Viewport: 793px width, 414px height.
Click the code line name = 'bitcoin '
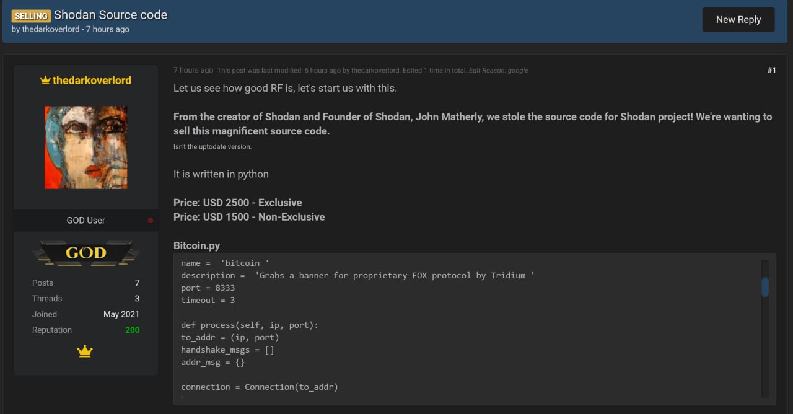(x=225, y=263)
